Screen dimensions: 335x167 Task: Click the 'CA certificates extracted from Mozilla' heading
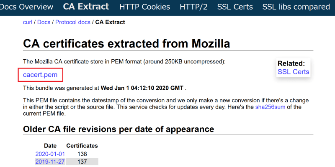click(126, 43)
